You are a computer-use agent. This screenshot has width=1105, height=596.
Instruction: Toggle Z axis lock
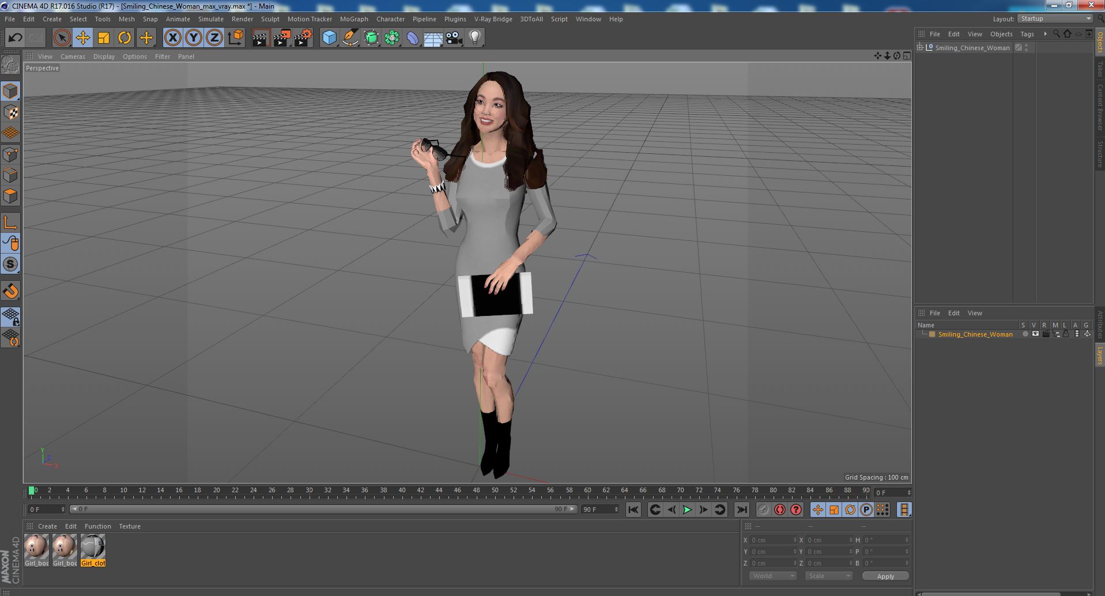214,38
